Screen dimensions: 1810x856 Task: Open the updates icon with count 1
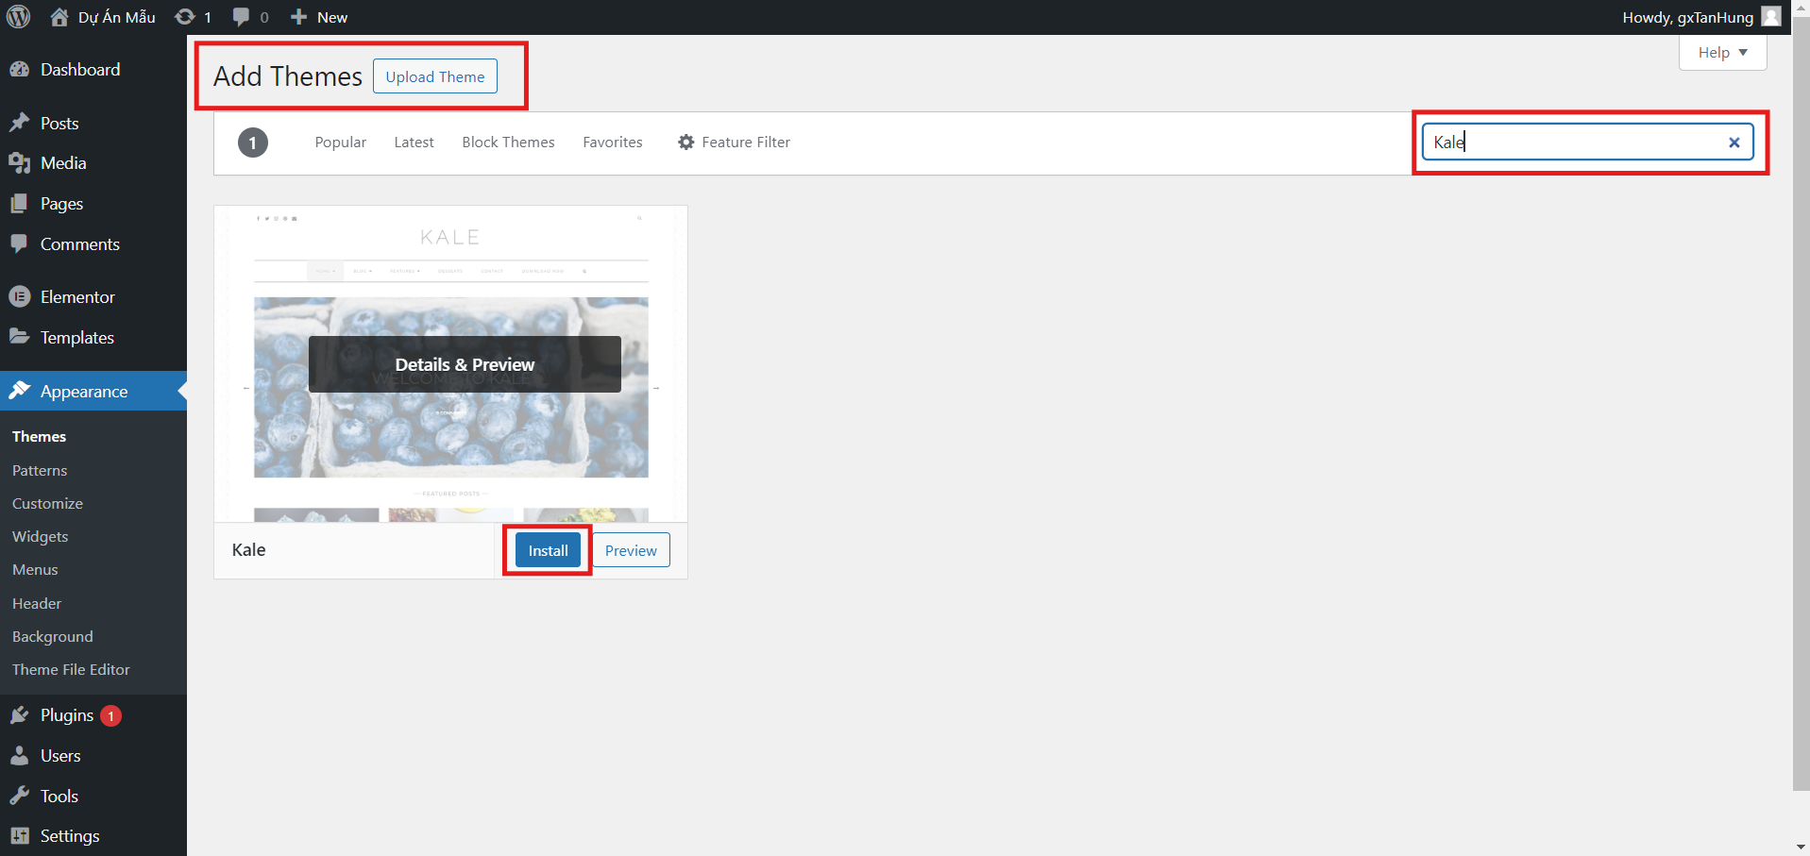point(185,17)
